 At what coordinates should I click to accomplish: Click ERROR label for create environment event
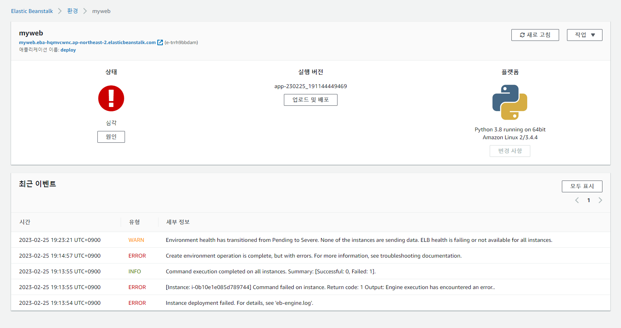(x=137, y=256)
